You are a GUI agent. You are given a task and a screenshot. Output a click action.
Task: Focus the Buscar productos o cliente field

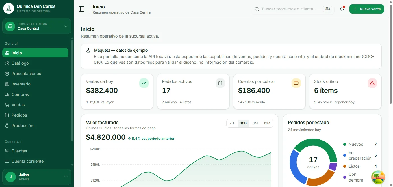point(293,9)
